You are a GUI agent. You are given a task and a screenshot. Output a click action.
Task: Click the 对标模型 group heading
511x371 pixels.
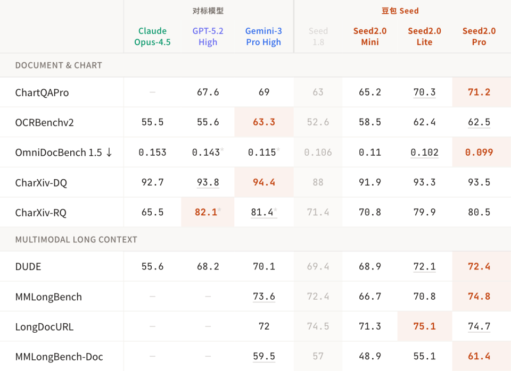[208, 11]
